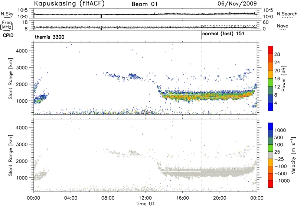Click the 'N.Search' legend label
Image resolution: width=297 pixels, height=206 pixels.
pos(287,14)
